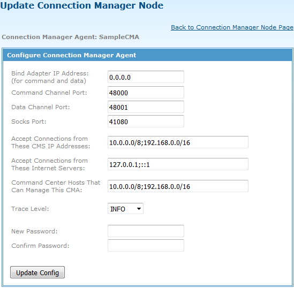Click the Socks Port label
Screen dimensions: 294x288
click(29, 122)
